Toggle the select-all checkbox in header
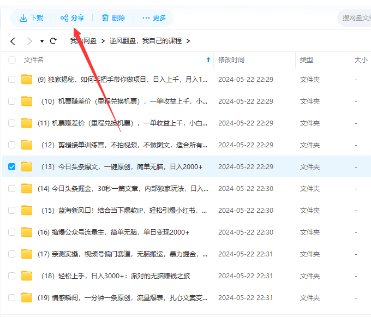The height and width of the screenshot is (317, 371). 12,60
